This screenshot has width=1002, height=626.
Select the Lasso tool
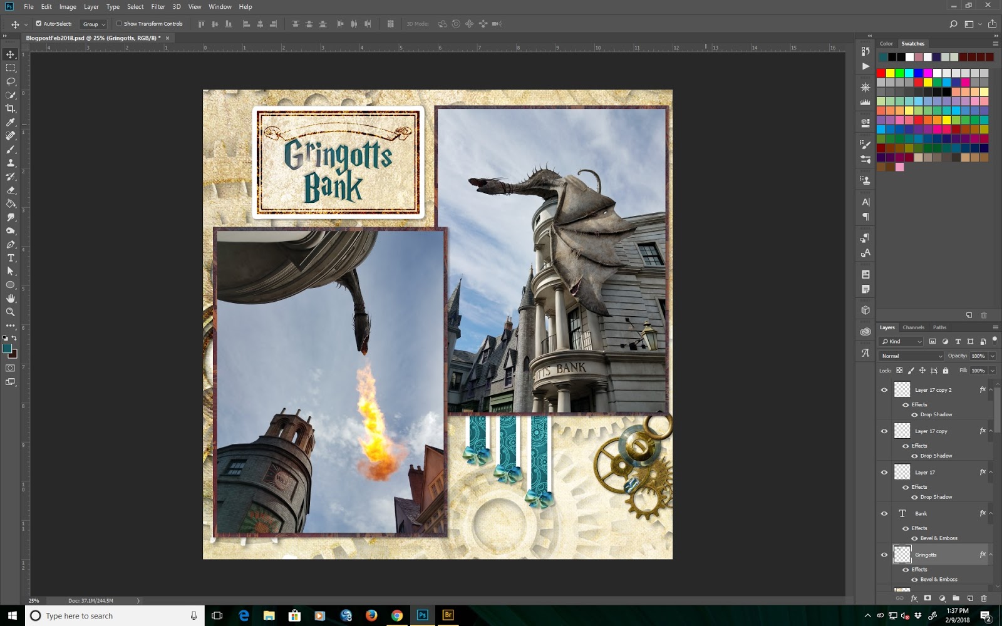coord(11,81)
